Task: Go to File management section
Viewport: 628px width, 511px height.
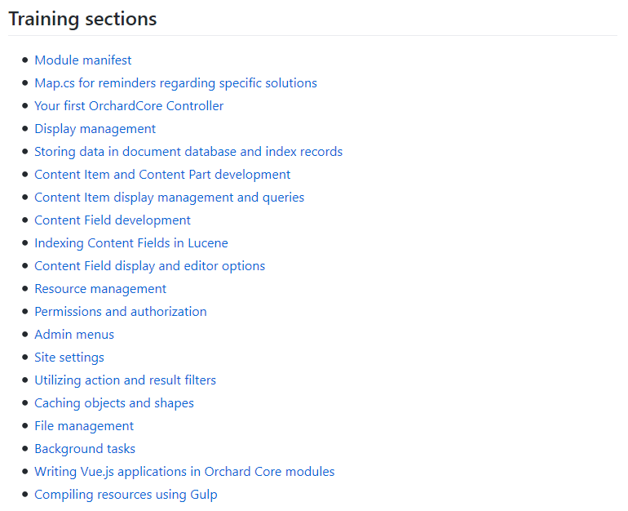Action: pyautogui.click(x=84, y=425)
